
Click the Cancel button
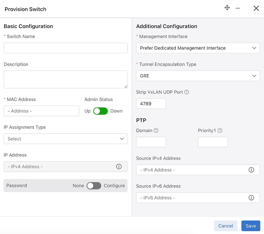coord(225,226)
